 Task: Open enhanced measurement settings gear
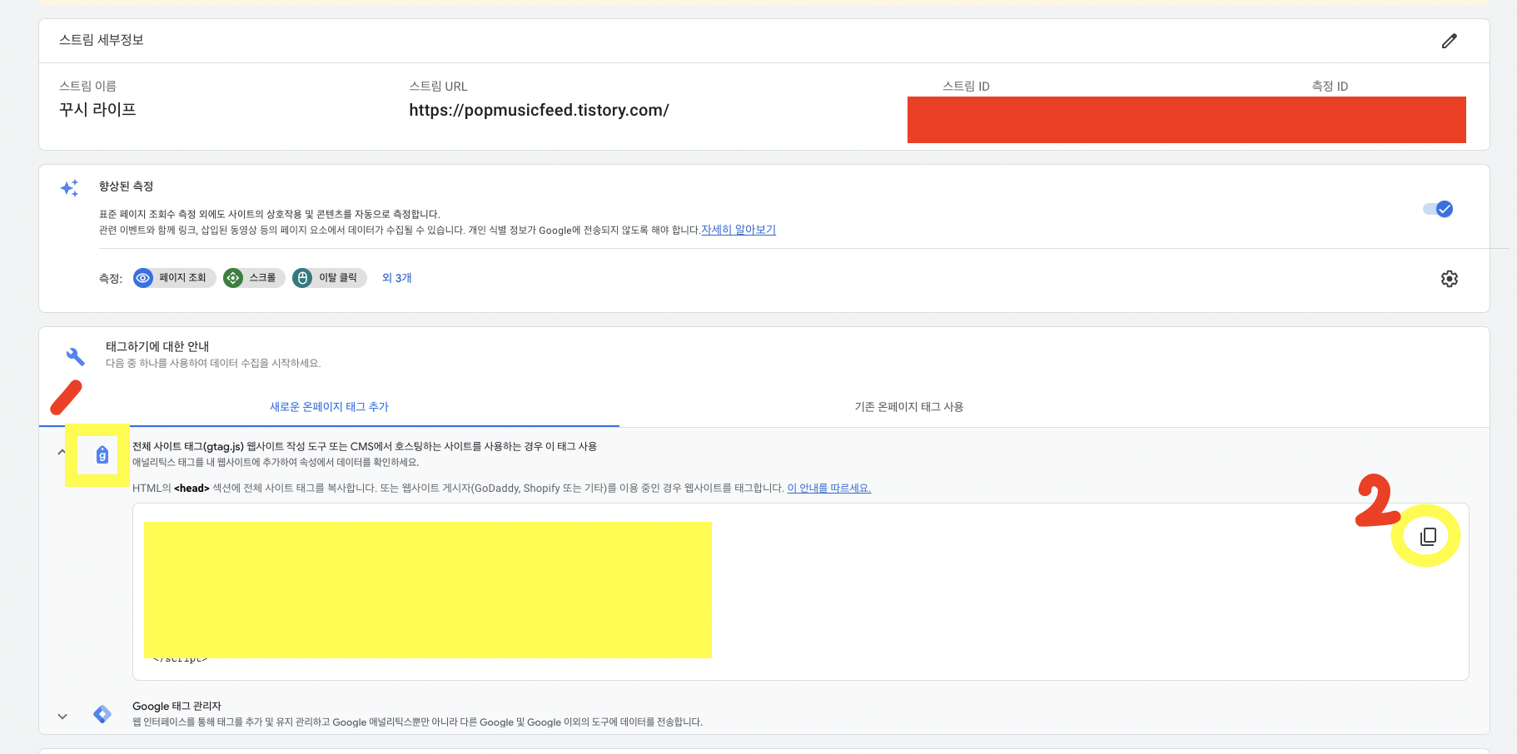click(x=1450, y=279)
